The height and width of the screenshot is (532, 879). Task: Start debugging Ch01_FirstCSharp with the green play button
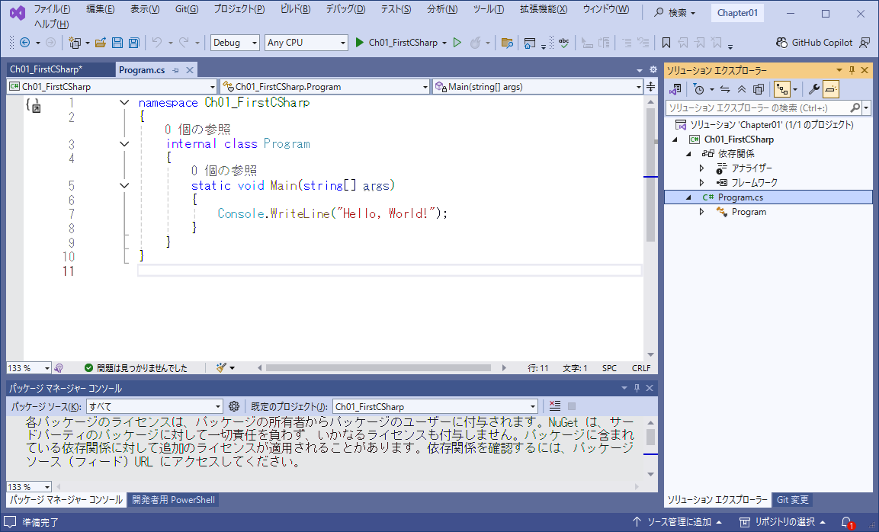pyautogui.click(x=359, y=43)
